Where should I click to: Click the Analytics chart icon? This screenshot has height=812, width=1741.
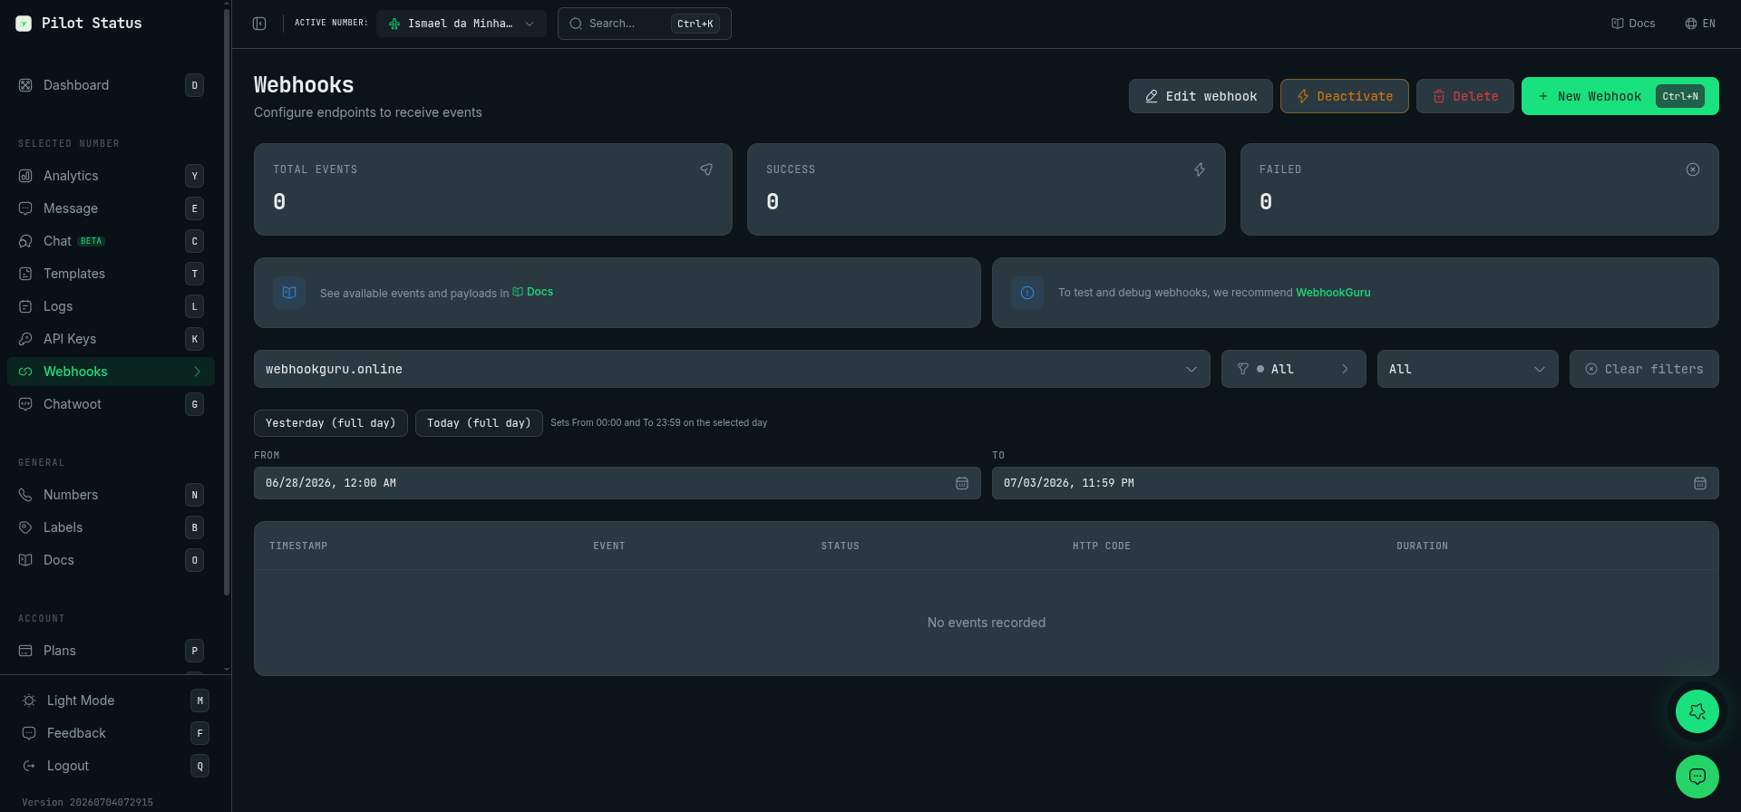pyautogui.click(x=25, y=176)
